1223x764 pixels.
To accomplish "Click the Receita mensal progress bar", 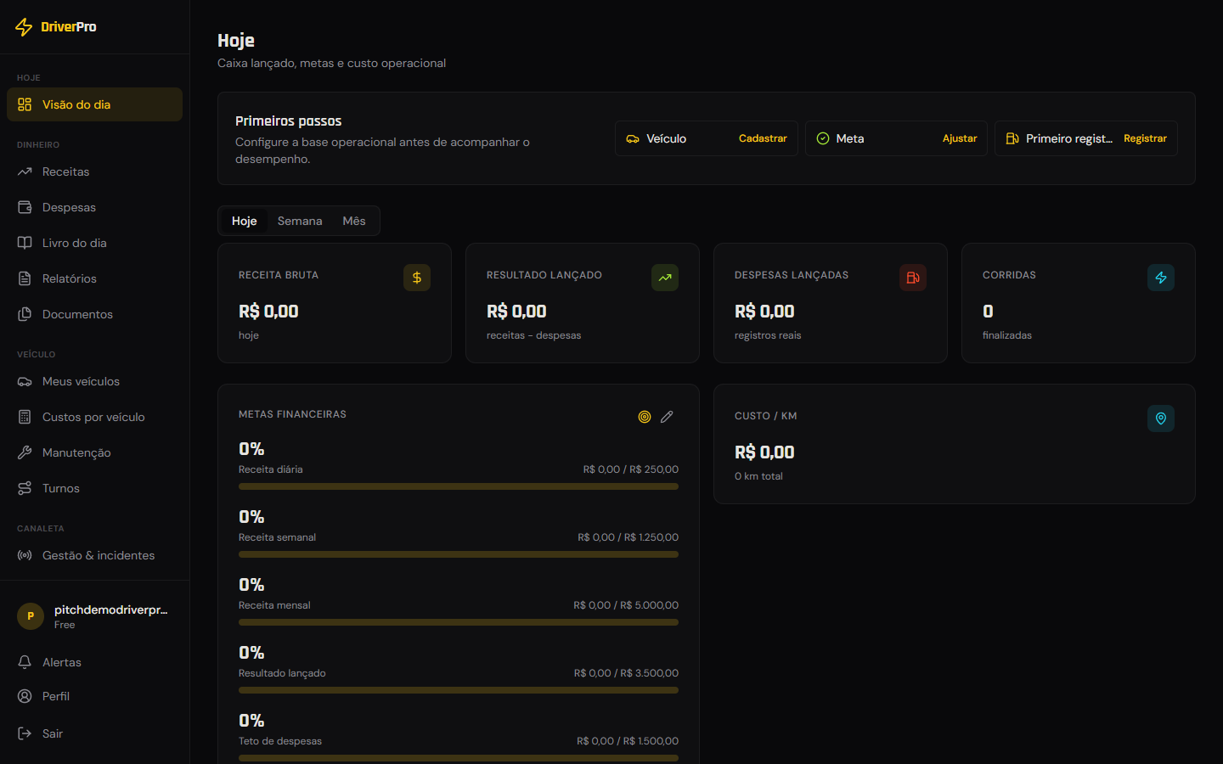I will pos(459,622).
